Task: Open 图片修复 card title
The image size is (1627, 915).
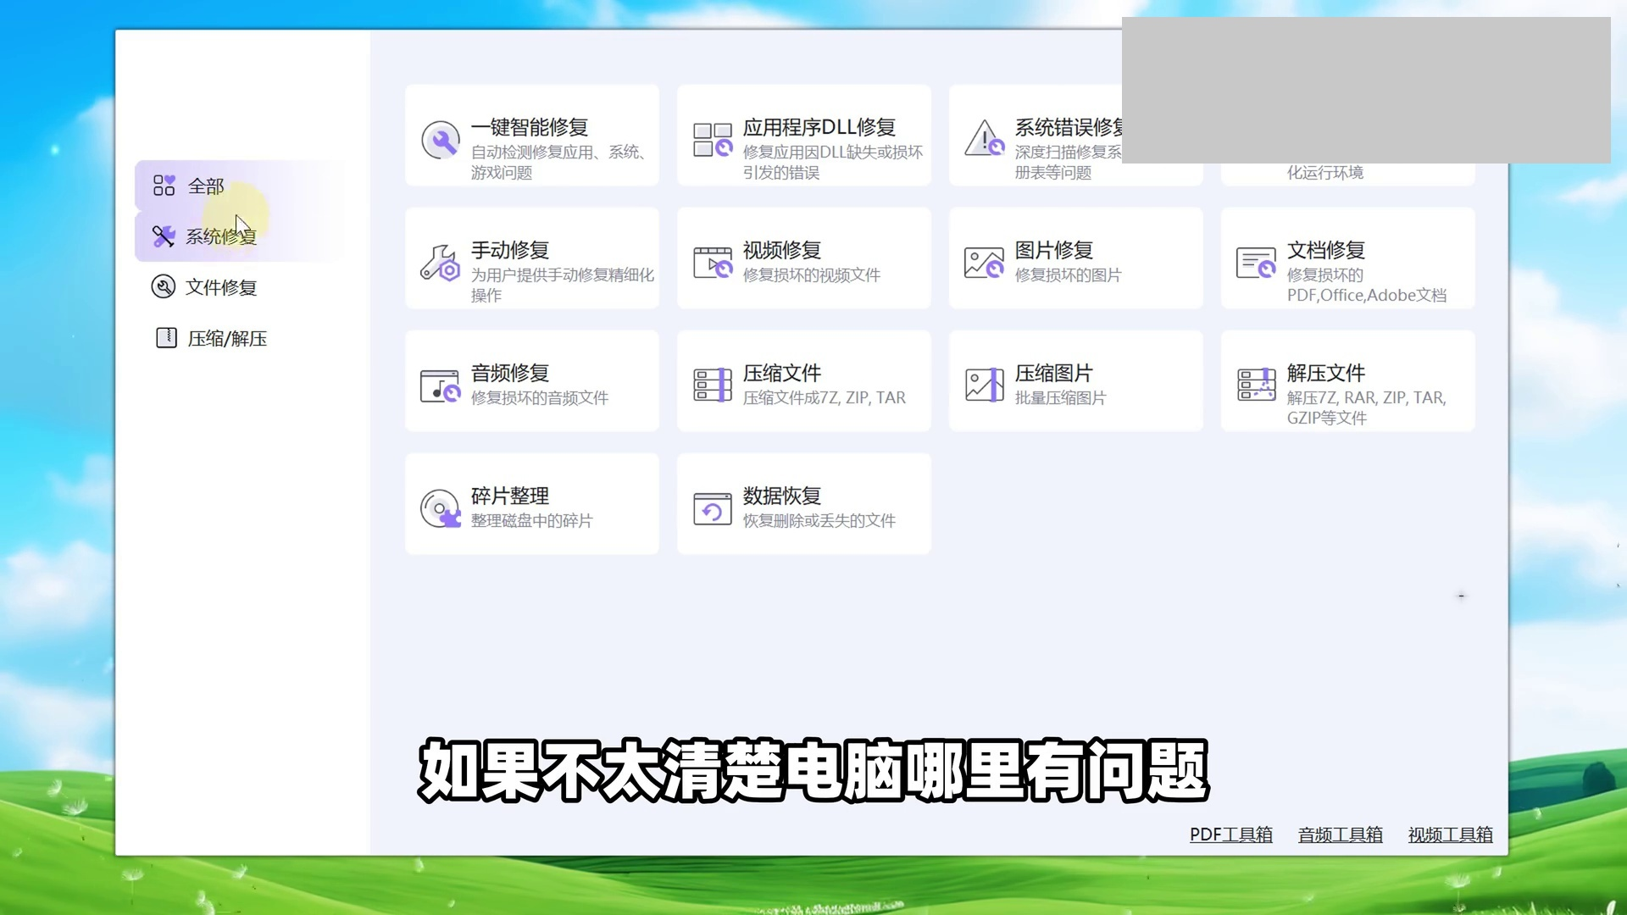Action: pos(1054,250)
